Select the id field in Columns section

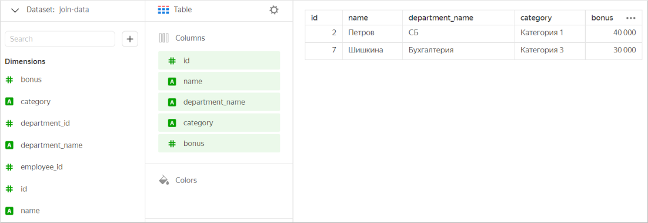(219, 61)
